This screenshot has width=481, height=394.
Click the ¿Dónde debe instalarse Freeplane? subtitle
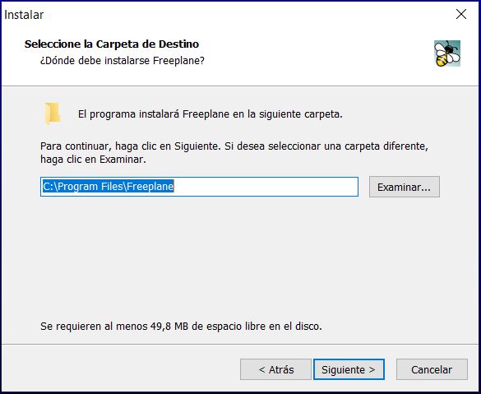(122, 60)
